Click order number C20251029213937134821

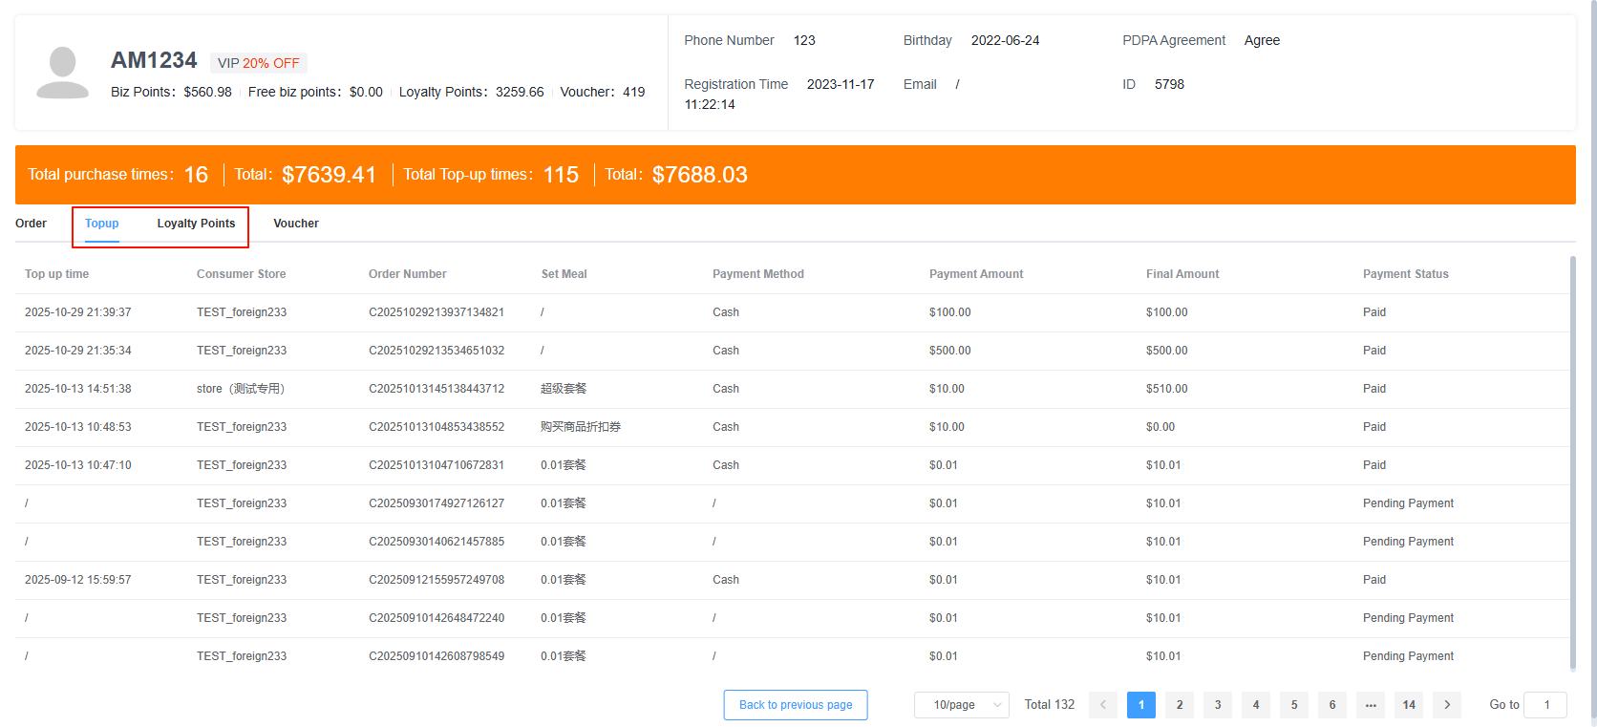point(437,312)
